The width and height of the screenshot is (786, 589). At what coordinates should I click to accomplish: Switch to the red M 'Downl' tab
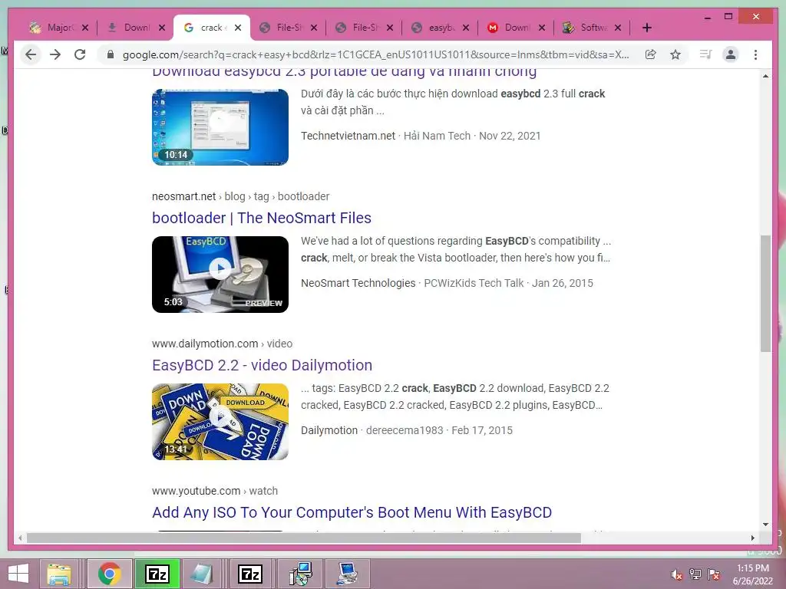click(515, 28)
